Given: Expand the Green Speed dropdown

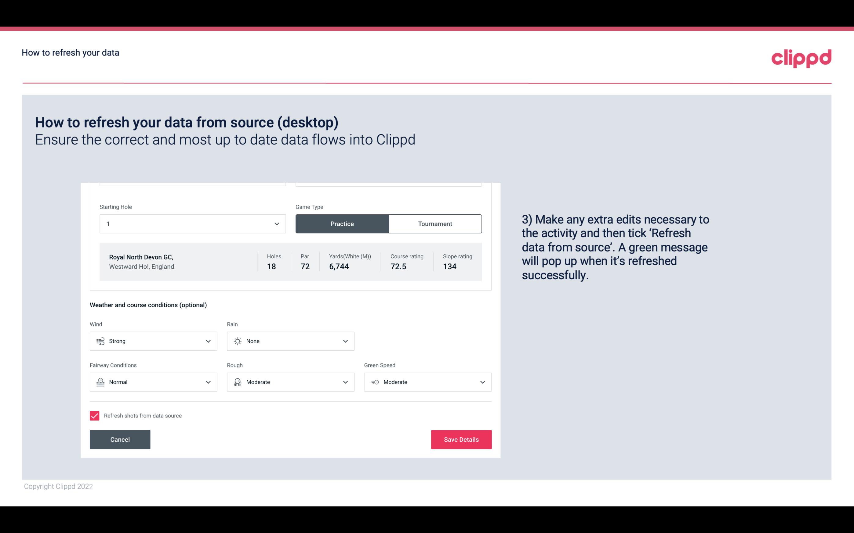Looking at the screenshot, I should tap(483, 382).
